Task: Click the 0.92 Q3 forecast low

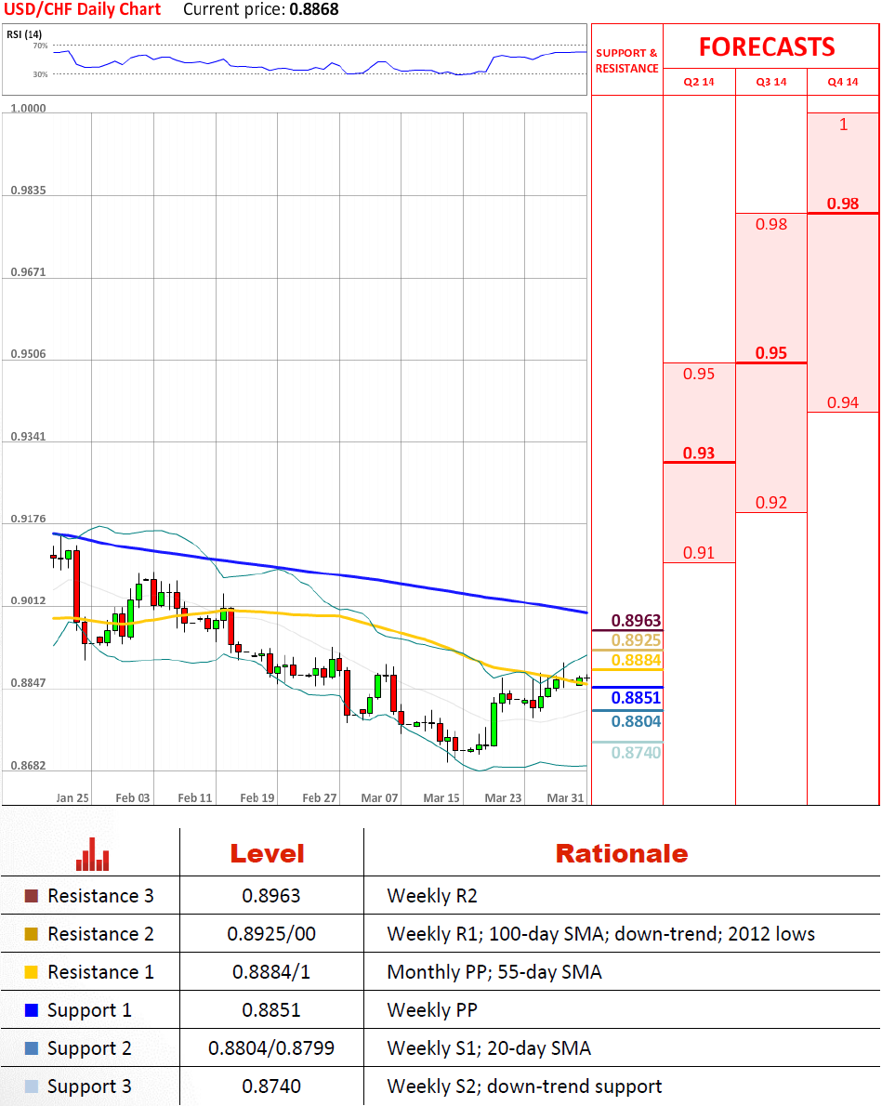Action: (771, 502)
